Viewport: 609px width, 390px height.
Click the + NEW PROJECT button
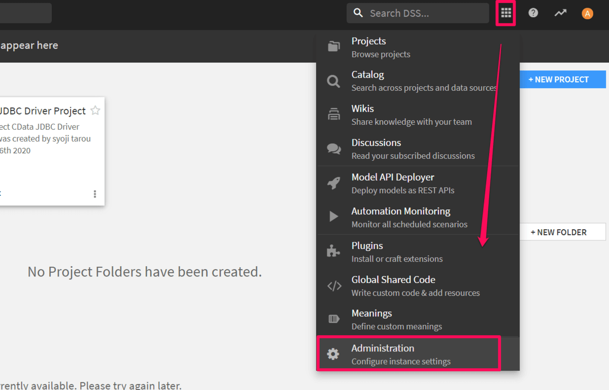(563, 80)
